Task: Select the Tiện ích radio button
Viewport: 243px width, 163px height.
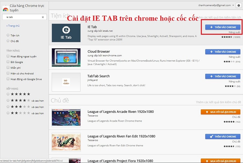Action: tap(8, 35)
